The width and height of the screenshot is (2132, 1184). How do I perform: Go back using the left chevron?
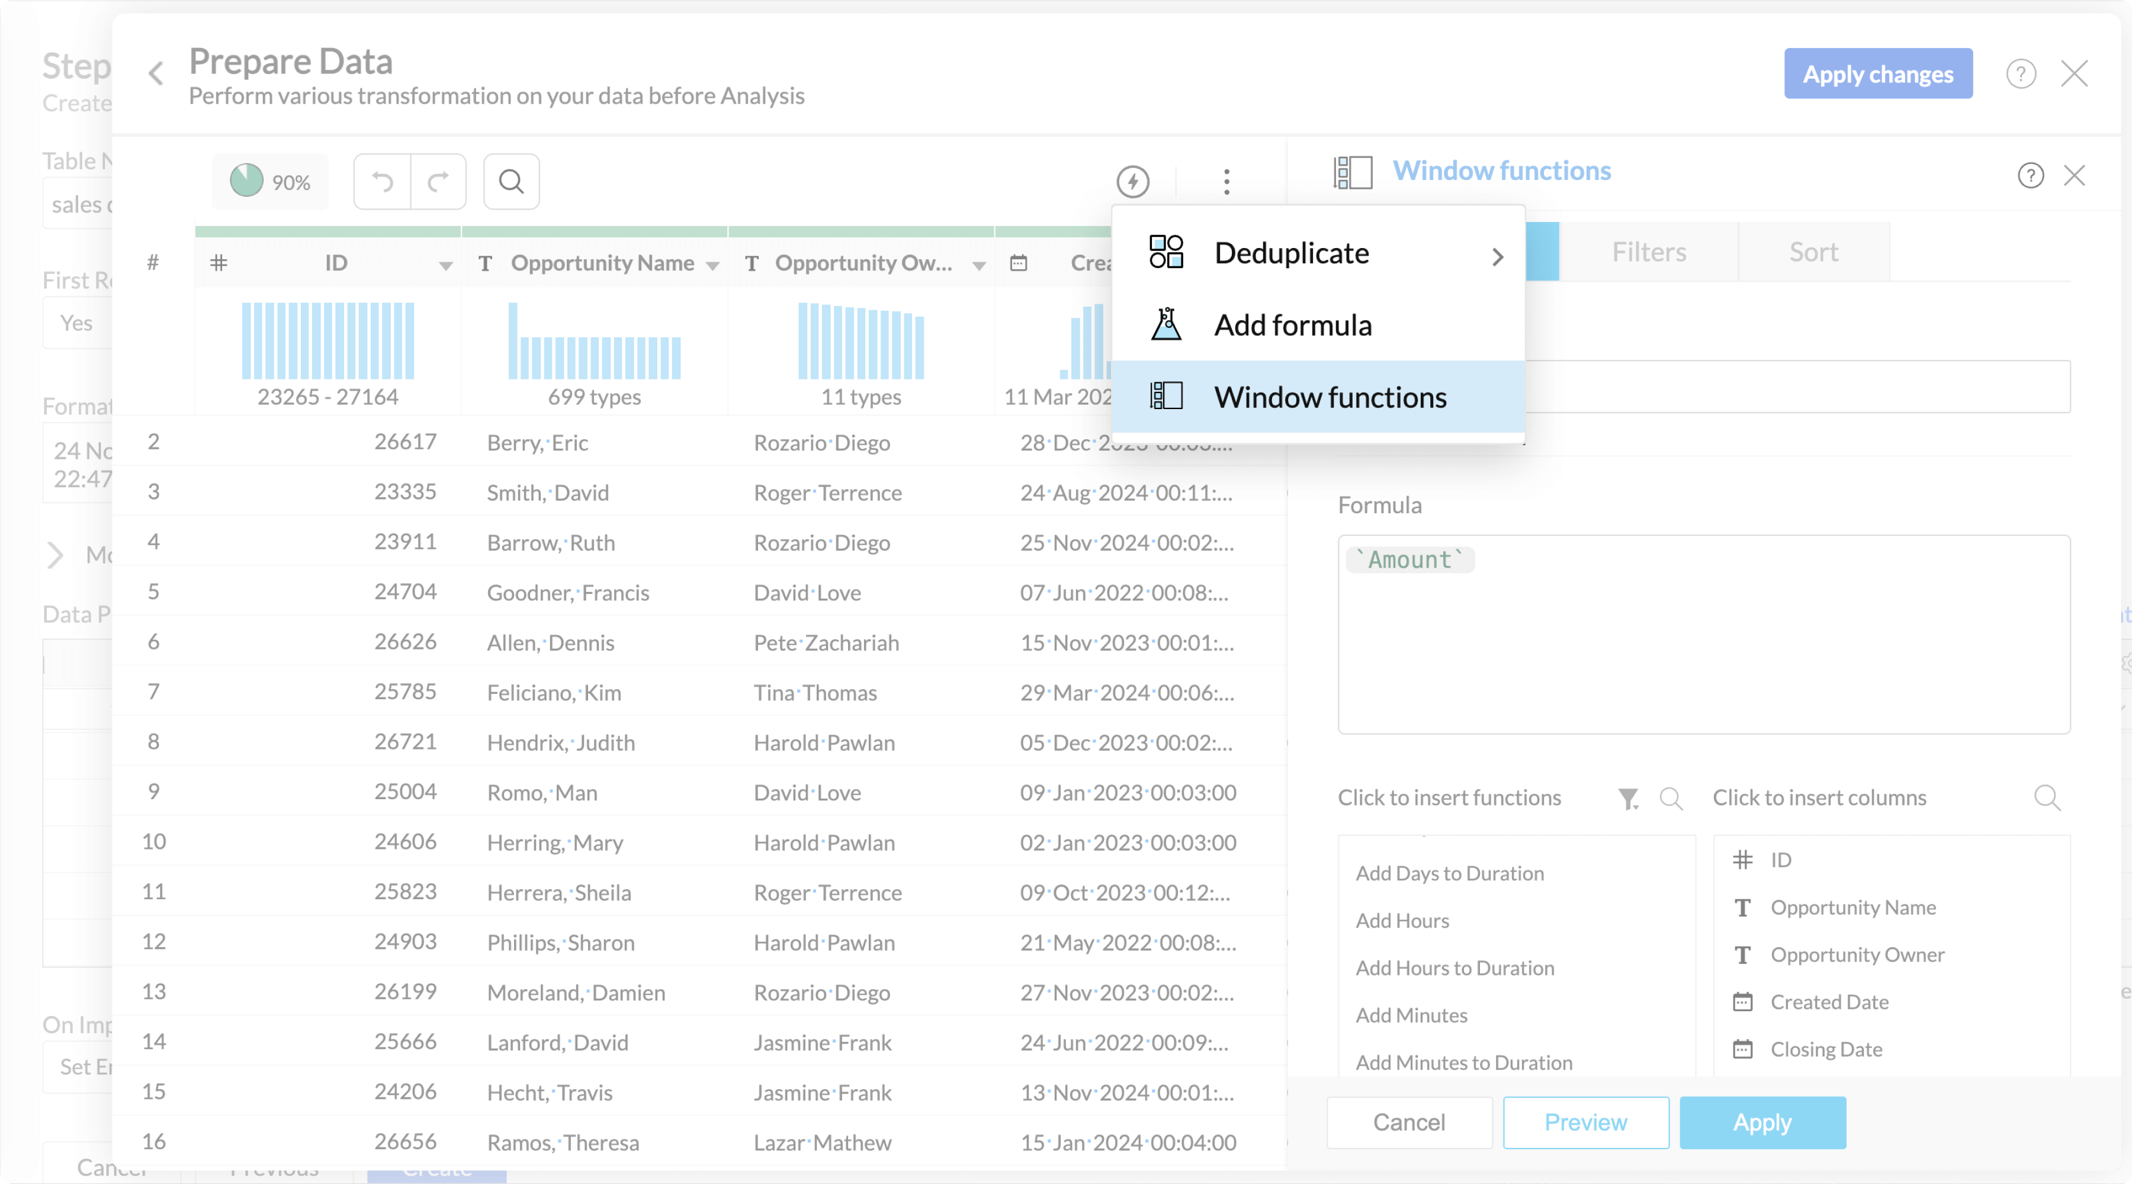click(156, 73)
